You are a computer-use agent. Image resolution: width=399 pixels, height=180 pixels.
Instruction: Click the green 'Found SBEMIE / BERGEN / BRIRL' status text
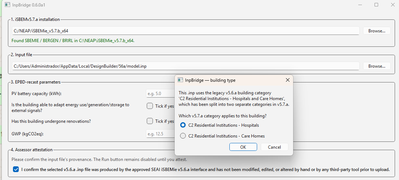(x=73, y=41)
